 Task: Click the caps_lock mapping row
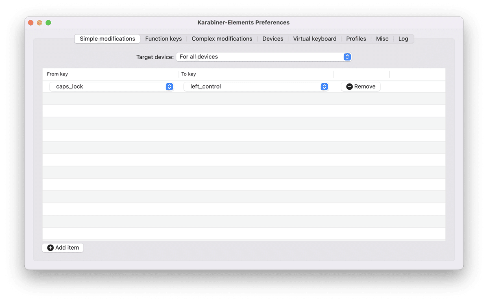244,86
